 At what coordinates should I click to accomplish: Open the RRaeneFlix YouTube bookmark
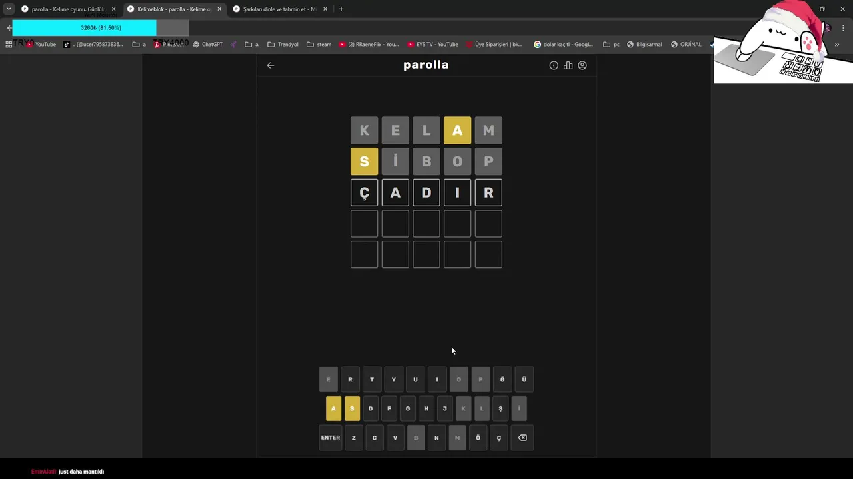click(x=369, y=45)
